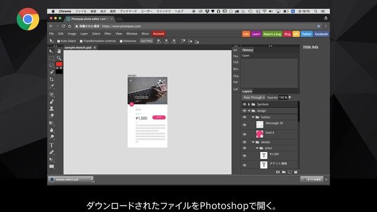Select the Clone Stamp tool
377x212 pixels.
pyautogui.click(x=51, y=108)
